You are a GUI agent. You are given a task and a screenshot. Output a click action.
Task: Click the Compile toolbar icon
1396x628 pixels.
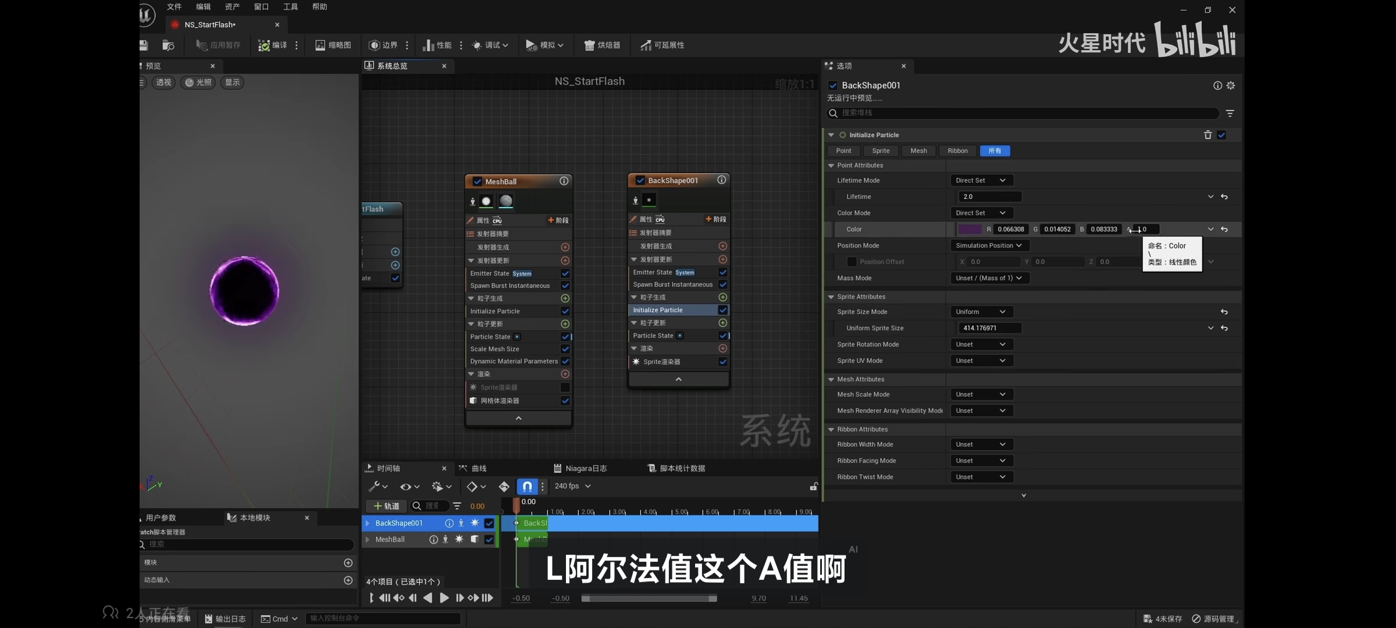point(265,45)
